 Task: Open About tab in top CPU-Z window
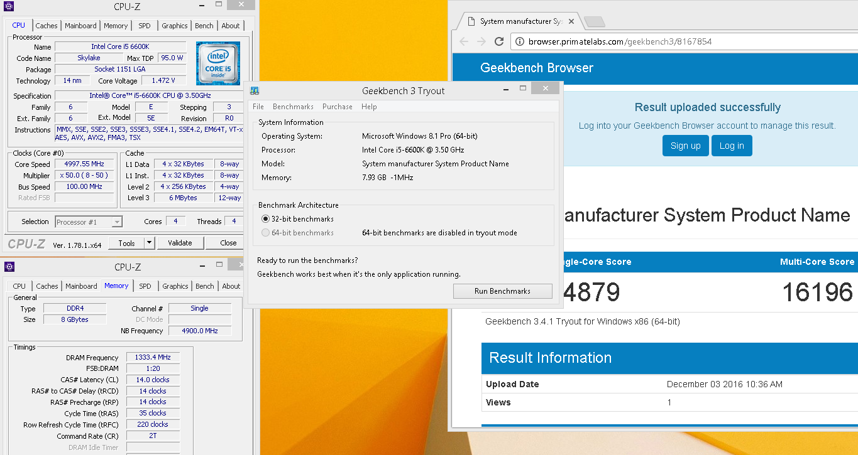(231, 26)
